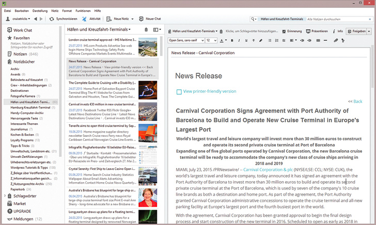This screenshot has width=376, height=225.
Task: Attach a file with paperclip
Action: pos(336,40)
